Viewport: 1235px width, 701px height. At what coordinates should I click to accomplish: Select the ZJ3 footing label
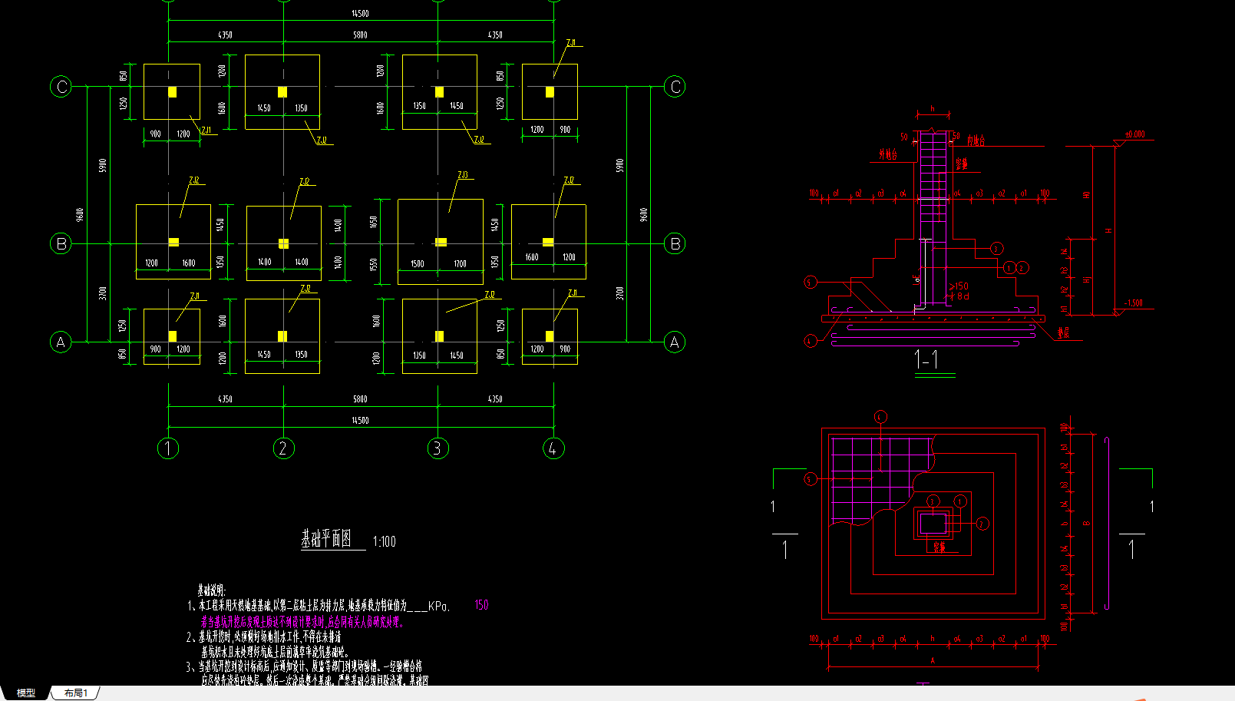pyautogui.click(x=463, y=175)
